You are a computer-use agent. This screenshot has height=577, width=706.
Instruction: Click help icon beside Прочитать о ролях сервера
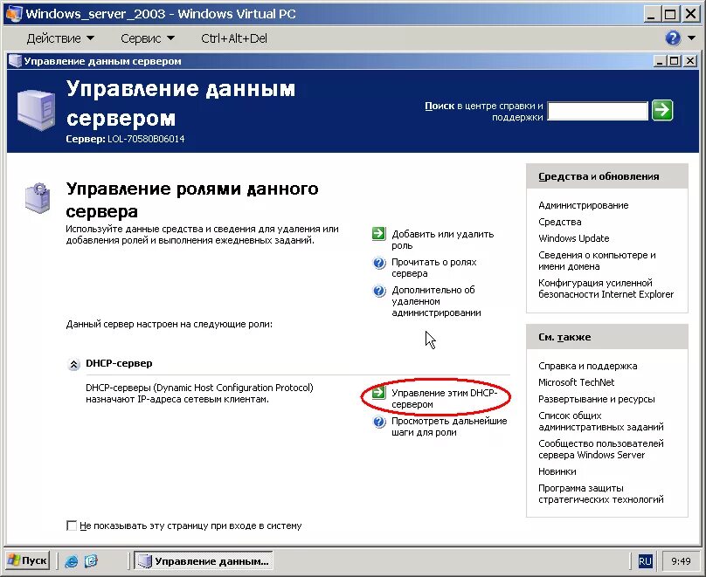click(x=379, y=262)
